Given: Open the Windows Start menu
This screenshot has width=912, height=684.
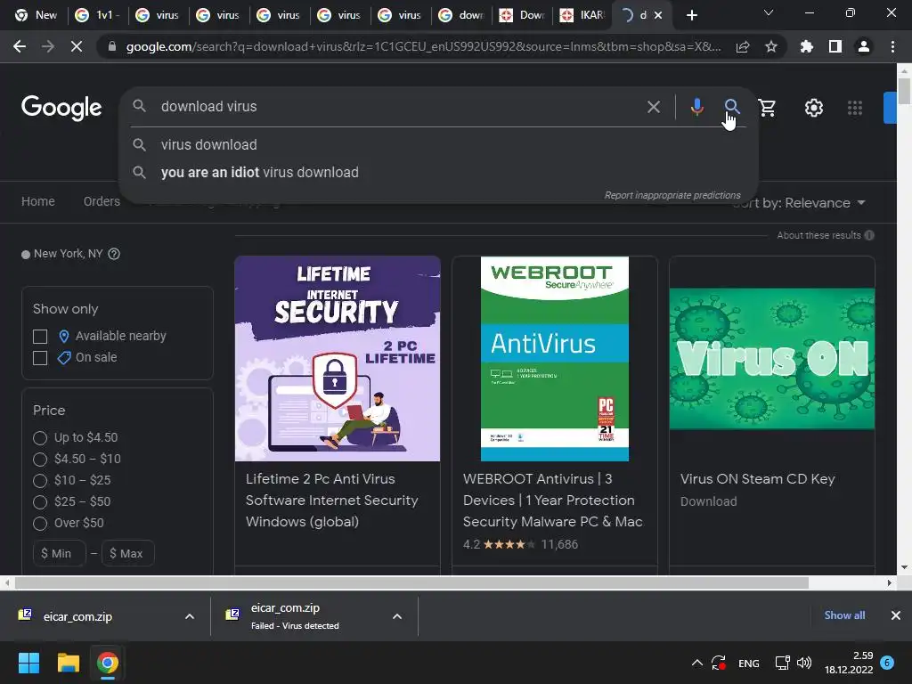Looking at the screenshot, I should [x=28, y=663].
